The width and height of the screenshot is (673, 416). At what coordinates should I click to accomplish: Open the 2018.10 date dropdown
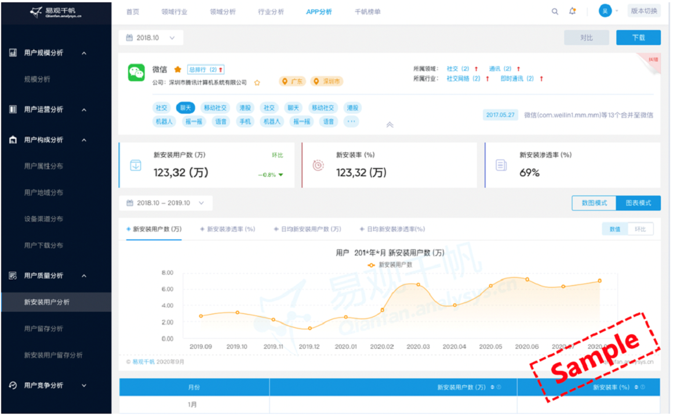click(151, 38)
